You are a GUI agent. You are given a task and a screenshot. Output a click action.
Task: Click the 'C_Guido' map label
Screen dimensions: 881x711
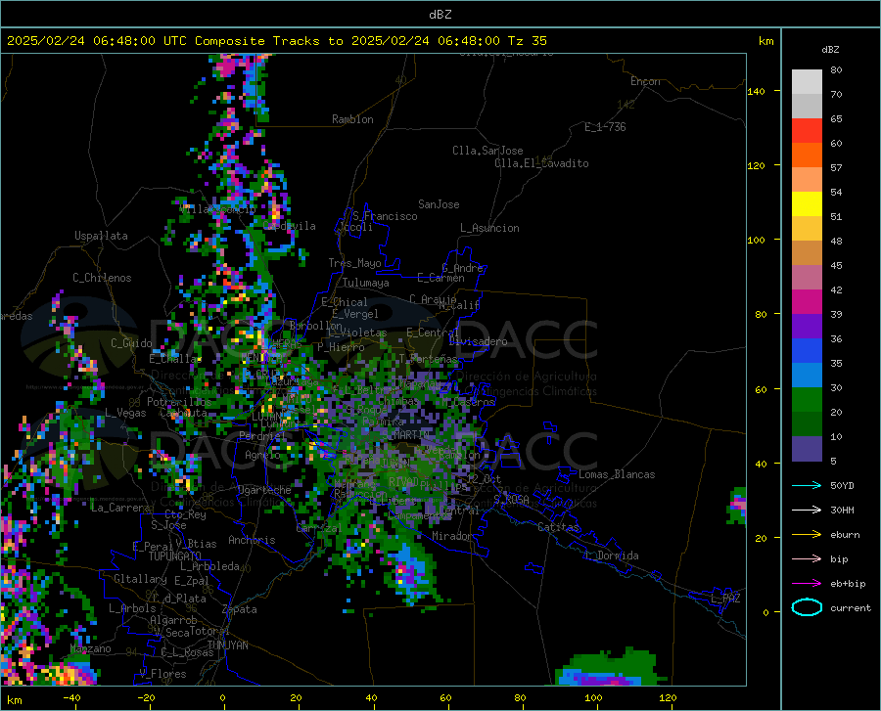point(131,343)
